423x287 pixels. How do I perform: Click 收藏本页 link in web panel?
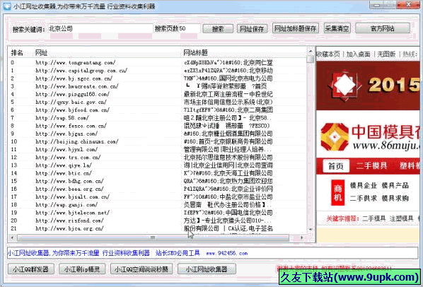[x=328, y=54]
